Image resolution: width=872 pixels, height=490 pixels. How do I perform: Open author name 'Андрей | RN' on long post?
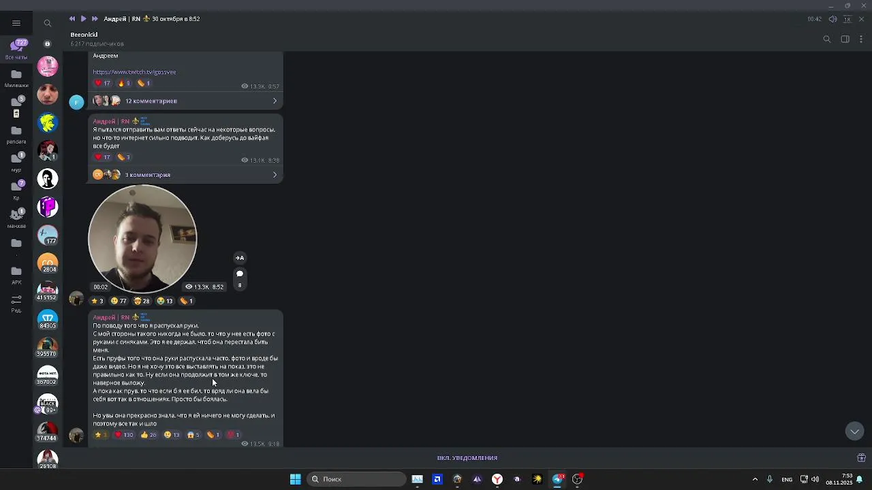pos(111,318)
